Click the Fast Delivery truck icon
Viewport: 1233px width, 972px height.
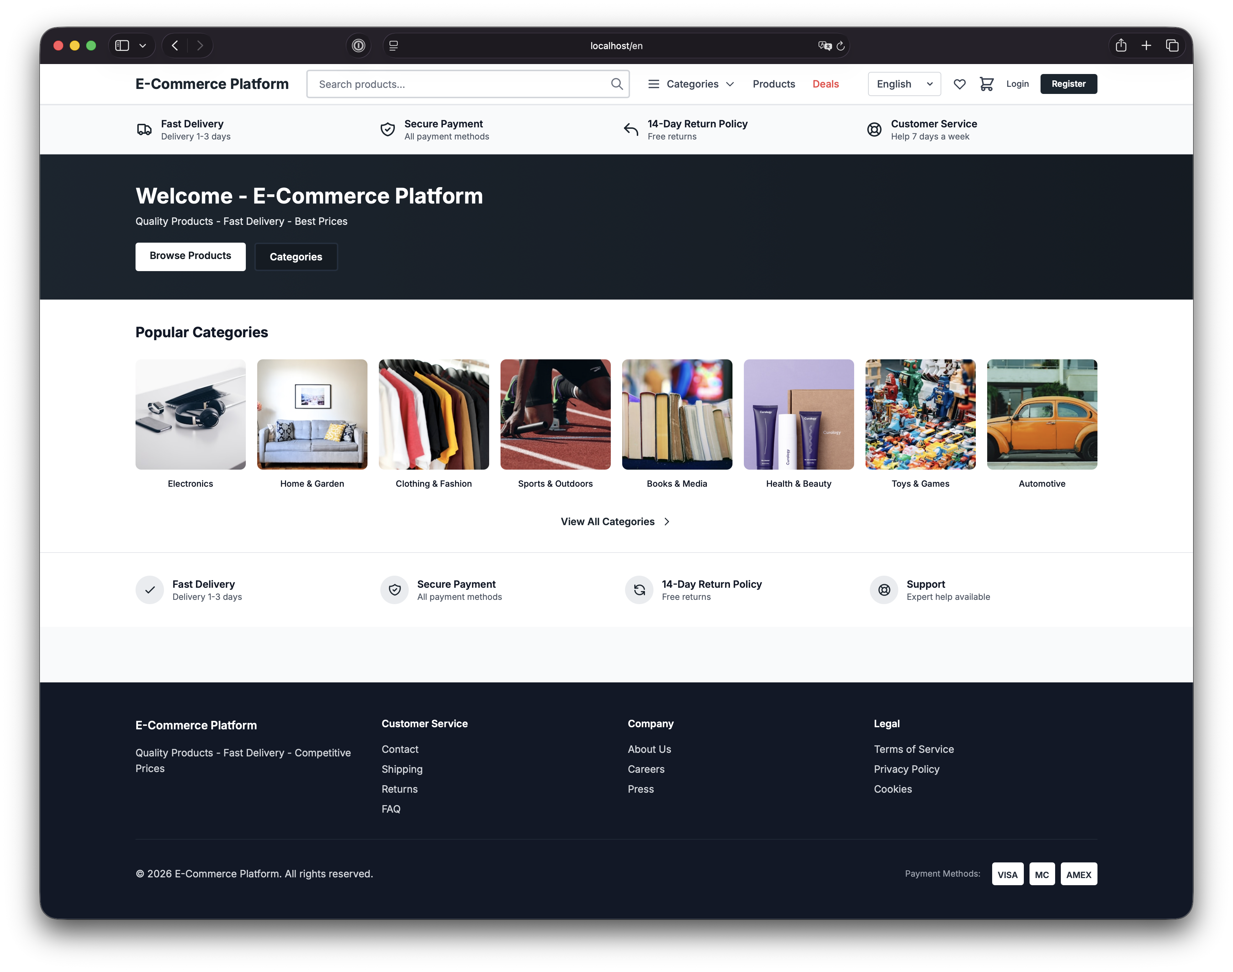point(144,129)
